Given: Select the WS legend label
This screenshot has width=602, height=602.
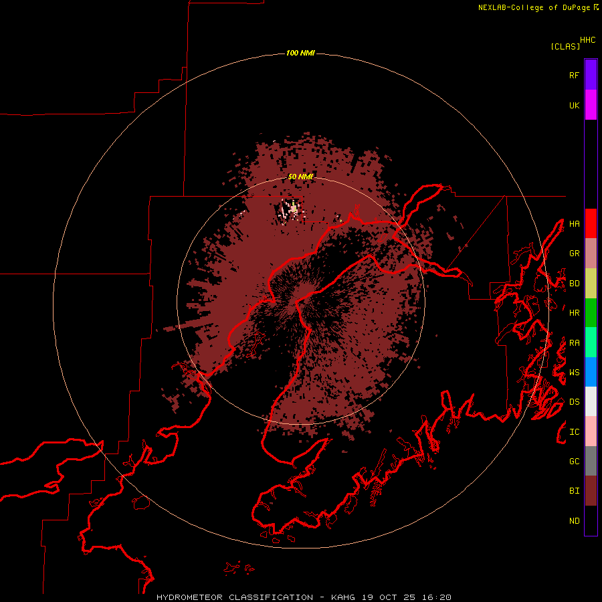Looking at the screenshot, I should tap(574, 373).
